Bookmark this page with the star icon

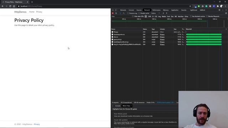[x=190, y=6]
